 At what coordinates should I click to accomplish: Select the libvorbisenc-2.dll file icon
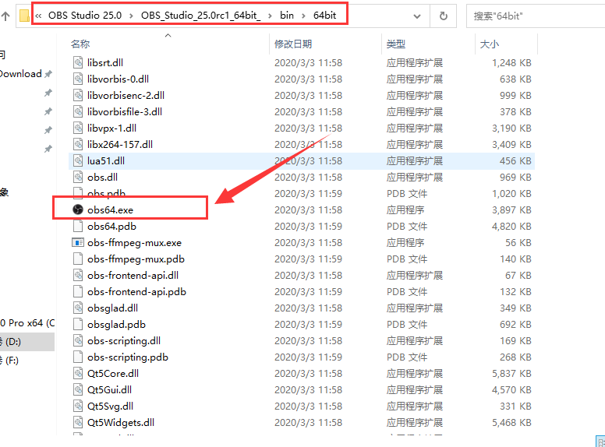(78, 95)
